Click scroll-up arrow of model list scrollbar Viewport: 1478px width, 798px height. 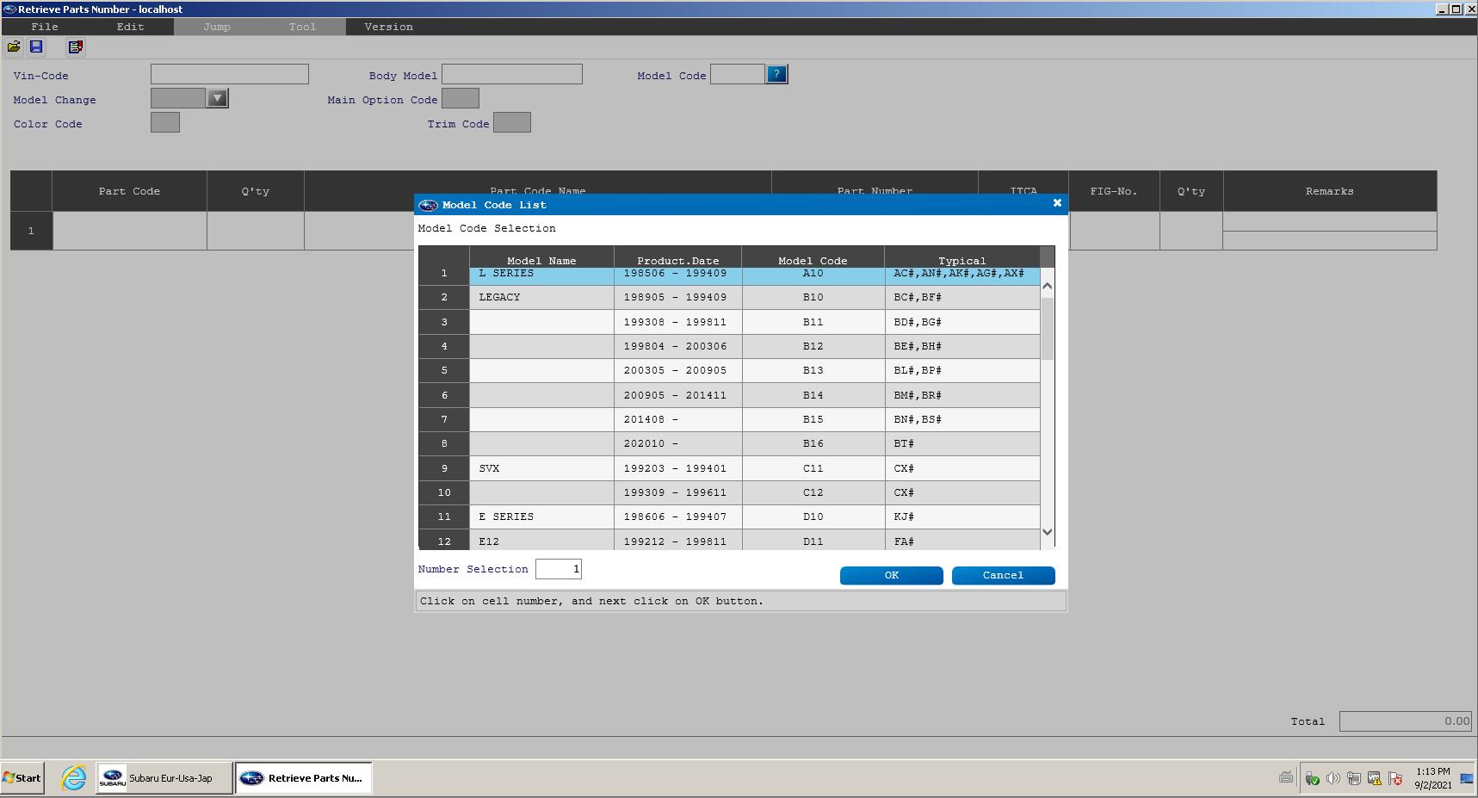tap(1048, 286)
